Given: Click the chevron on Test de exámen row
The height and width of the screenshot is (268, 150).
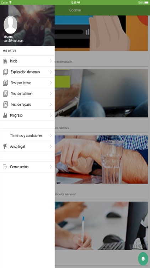Looking at the screenshot, I should (x=51, y=94).
